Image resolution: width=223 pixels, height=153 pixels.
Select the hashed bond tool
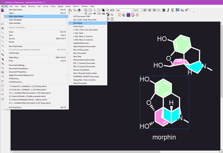pyautogui.click(x=2, y=46)
